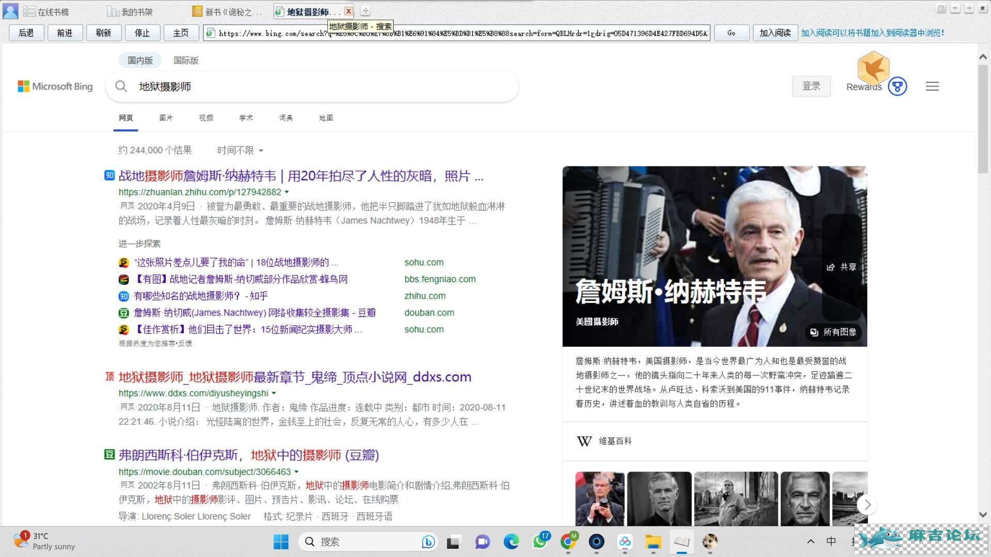Open the Rewards fox icon
This screenshot has width=991, height=557.
873,69
